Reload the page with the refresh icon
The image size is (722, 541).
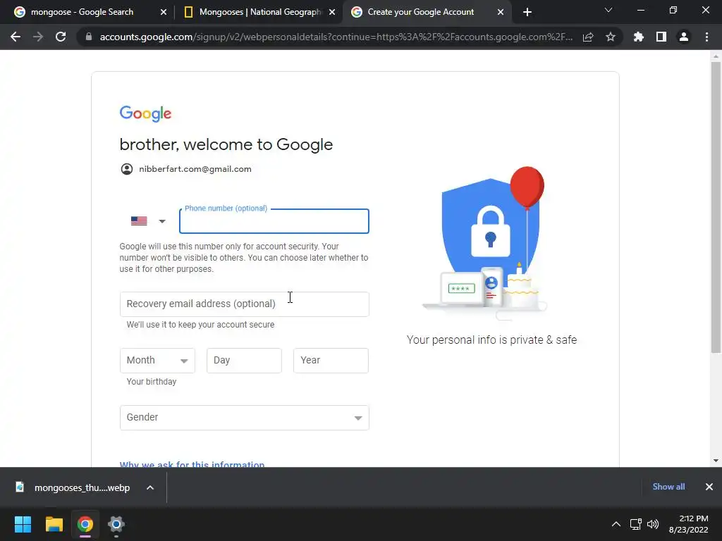click(x=61, y=37)
